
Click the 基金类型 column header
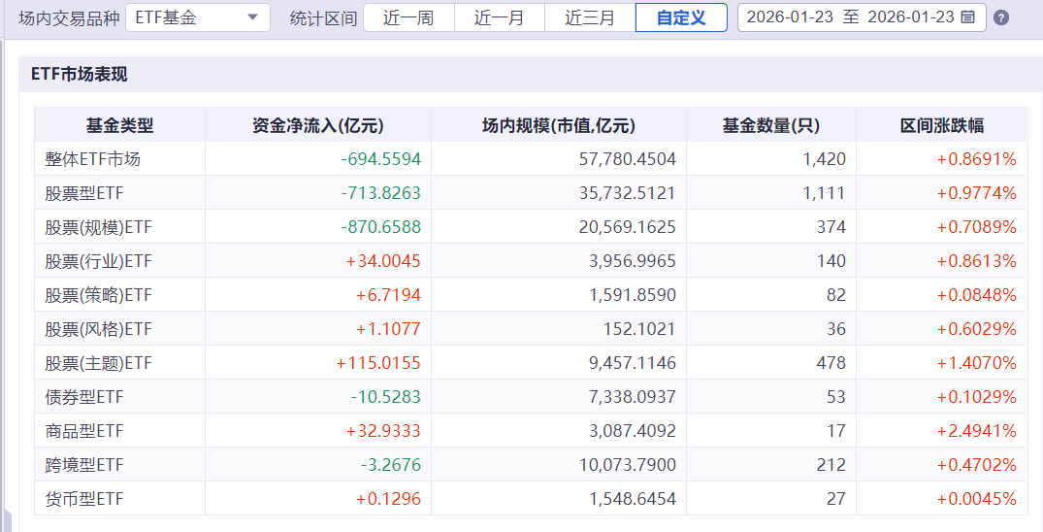click(119, 125)
